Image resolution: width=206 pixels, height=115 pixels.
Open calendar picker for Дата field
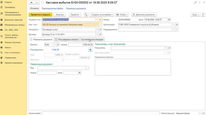tap(169, 20)
